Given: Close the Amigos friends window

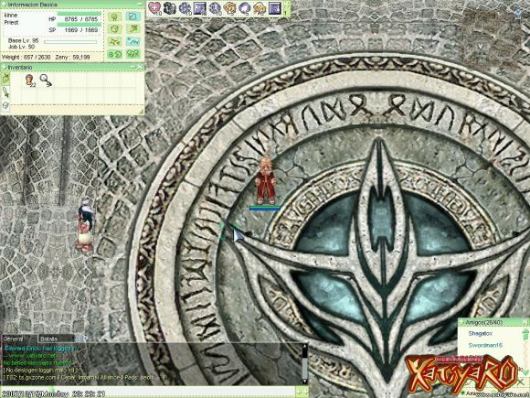Looking at the screenshot, I should pos(525,321).
